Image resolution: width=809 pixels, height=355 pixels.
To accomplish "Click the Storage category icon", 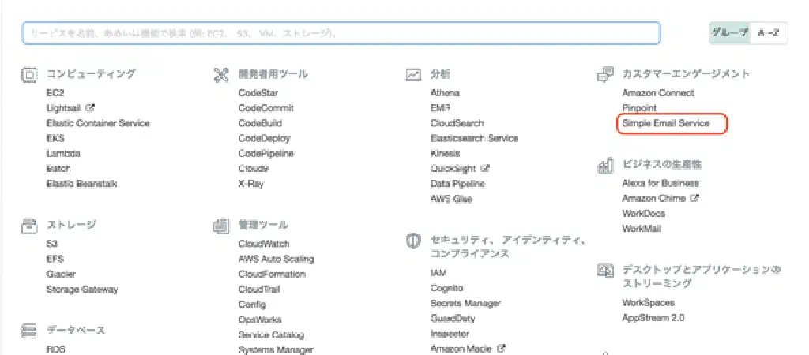I will (28, 226).
